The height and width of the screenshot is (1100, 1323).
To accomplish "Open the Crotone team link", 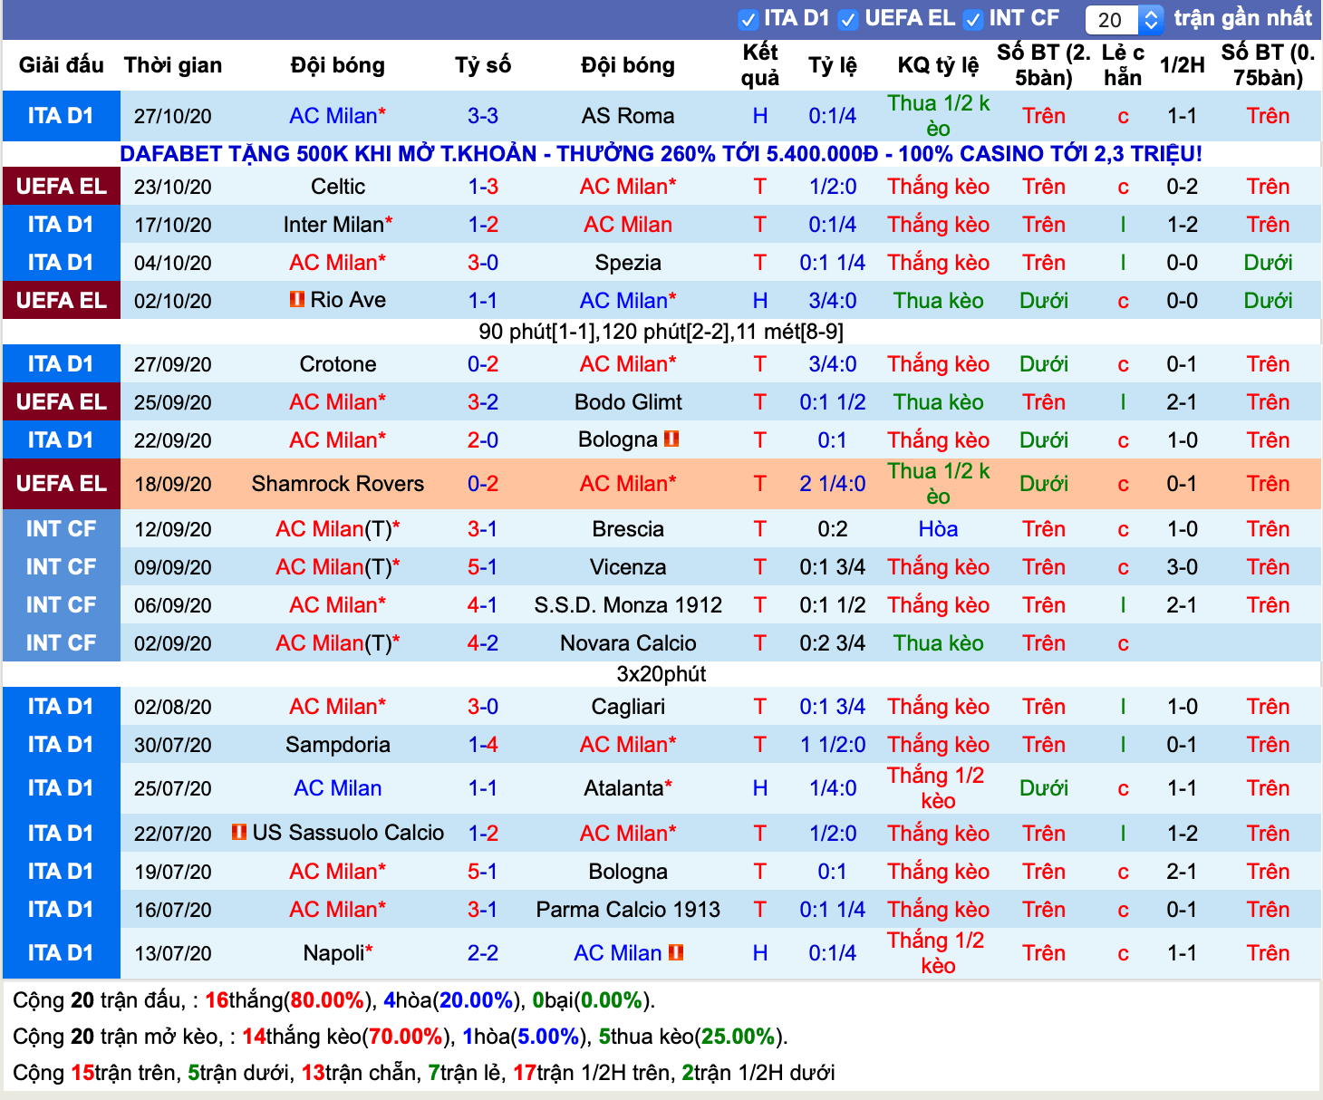I will pyautogui.click(x=338, y=364).
